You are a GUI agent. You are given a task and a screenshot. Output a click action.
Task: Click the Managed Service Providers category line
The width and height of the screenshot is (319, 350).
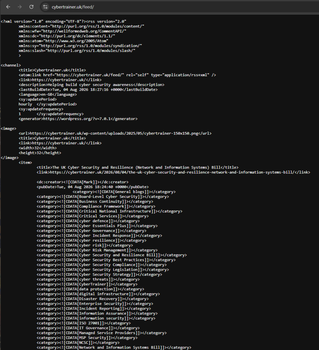pyautogui.click(x=102, y=333)
